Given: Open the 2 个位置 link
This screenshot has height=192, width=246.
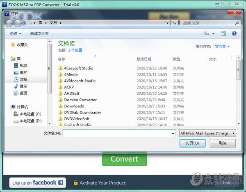Looking at the screenshot, I should [x=75, y=50].
